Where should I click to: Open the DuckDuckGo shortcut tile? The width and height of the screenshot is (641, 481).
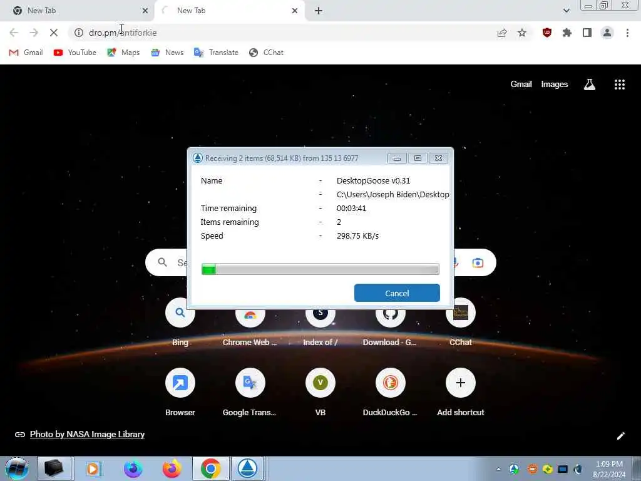[390, 392]
